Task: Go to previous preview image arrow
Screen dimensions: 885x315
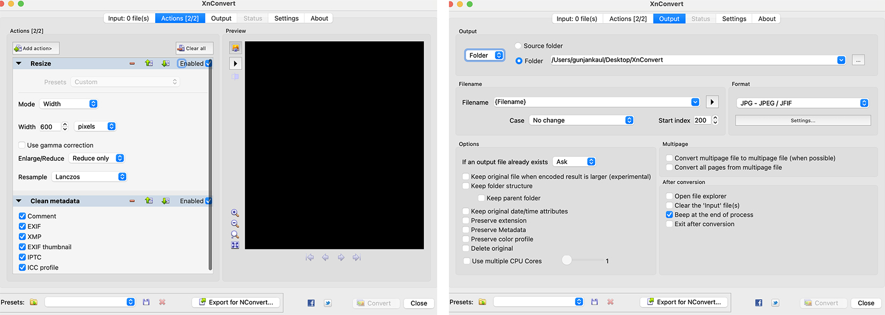Action: 325,257
